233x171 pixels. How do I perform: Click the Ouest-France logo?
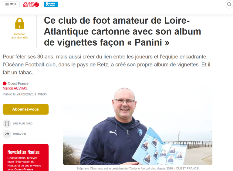(31, 5)
